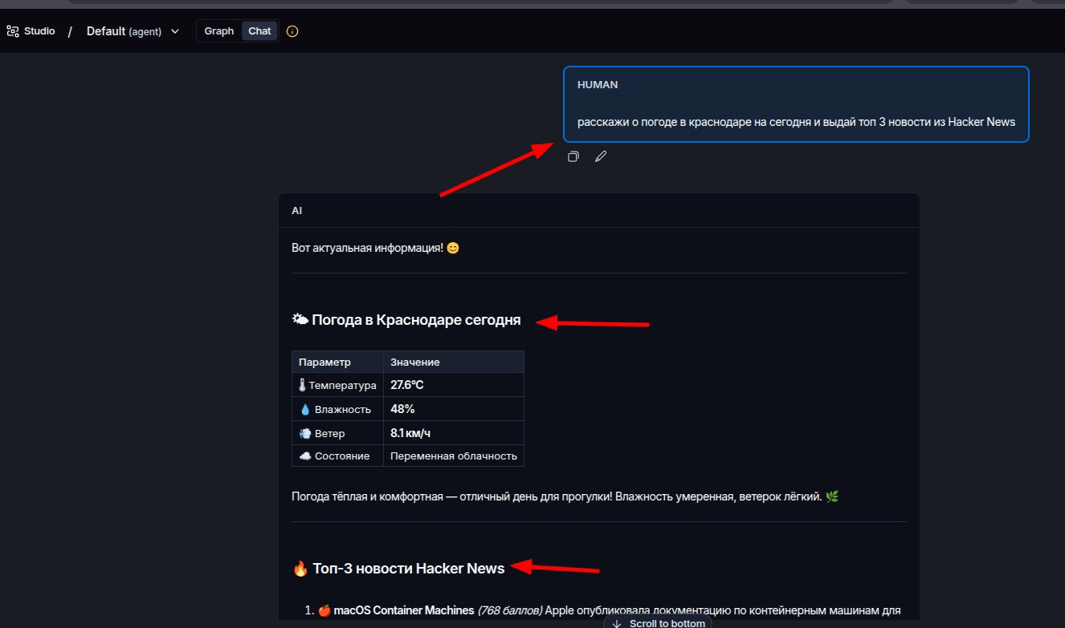Switch to the Graph view
The width and height of the screenshot is (1065, 628).
(219, 31)
